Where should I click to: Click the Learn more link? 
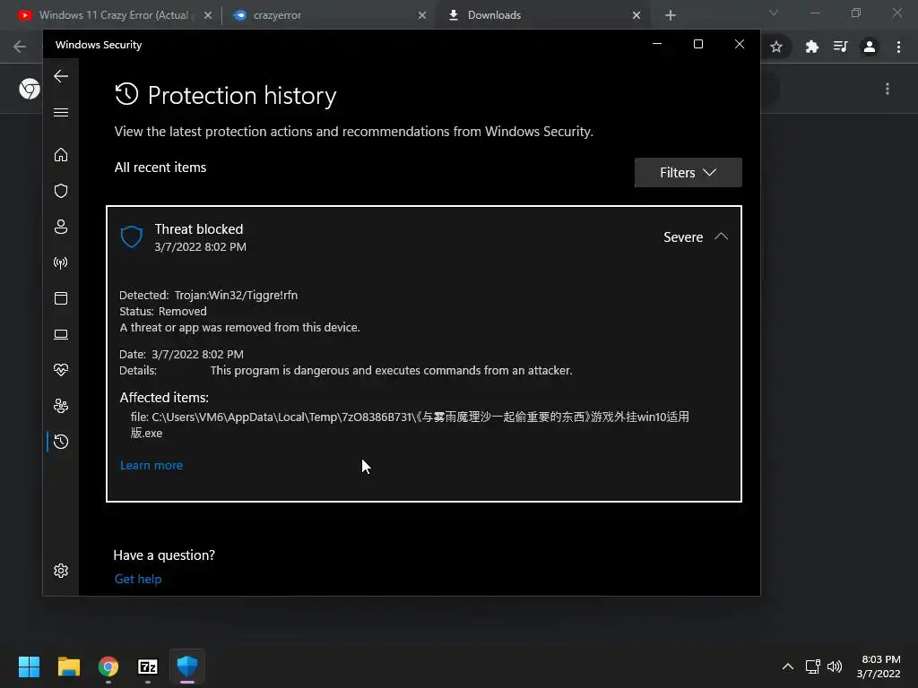pos(152,465)
